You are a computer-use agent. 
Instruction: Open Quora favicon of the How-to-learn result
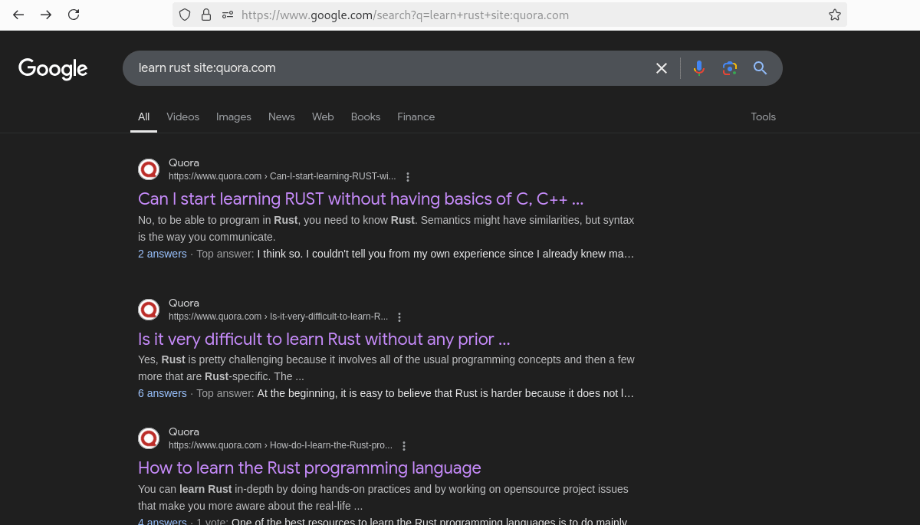click(x=149, y=438)
